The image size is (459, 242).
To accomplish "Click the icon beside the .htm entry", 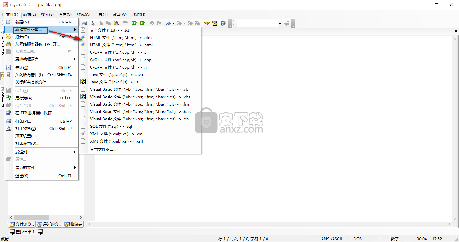I will tap(83, 37).
